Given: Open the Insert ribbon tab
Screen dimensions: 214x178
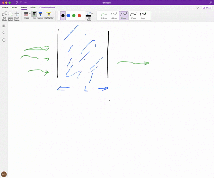Looking at the screenshot, I should pyautogui.click(x=15, y=8).
